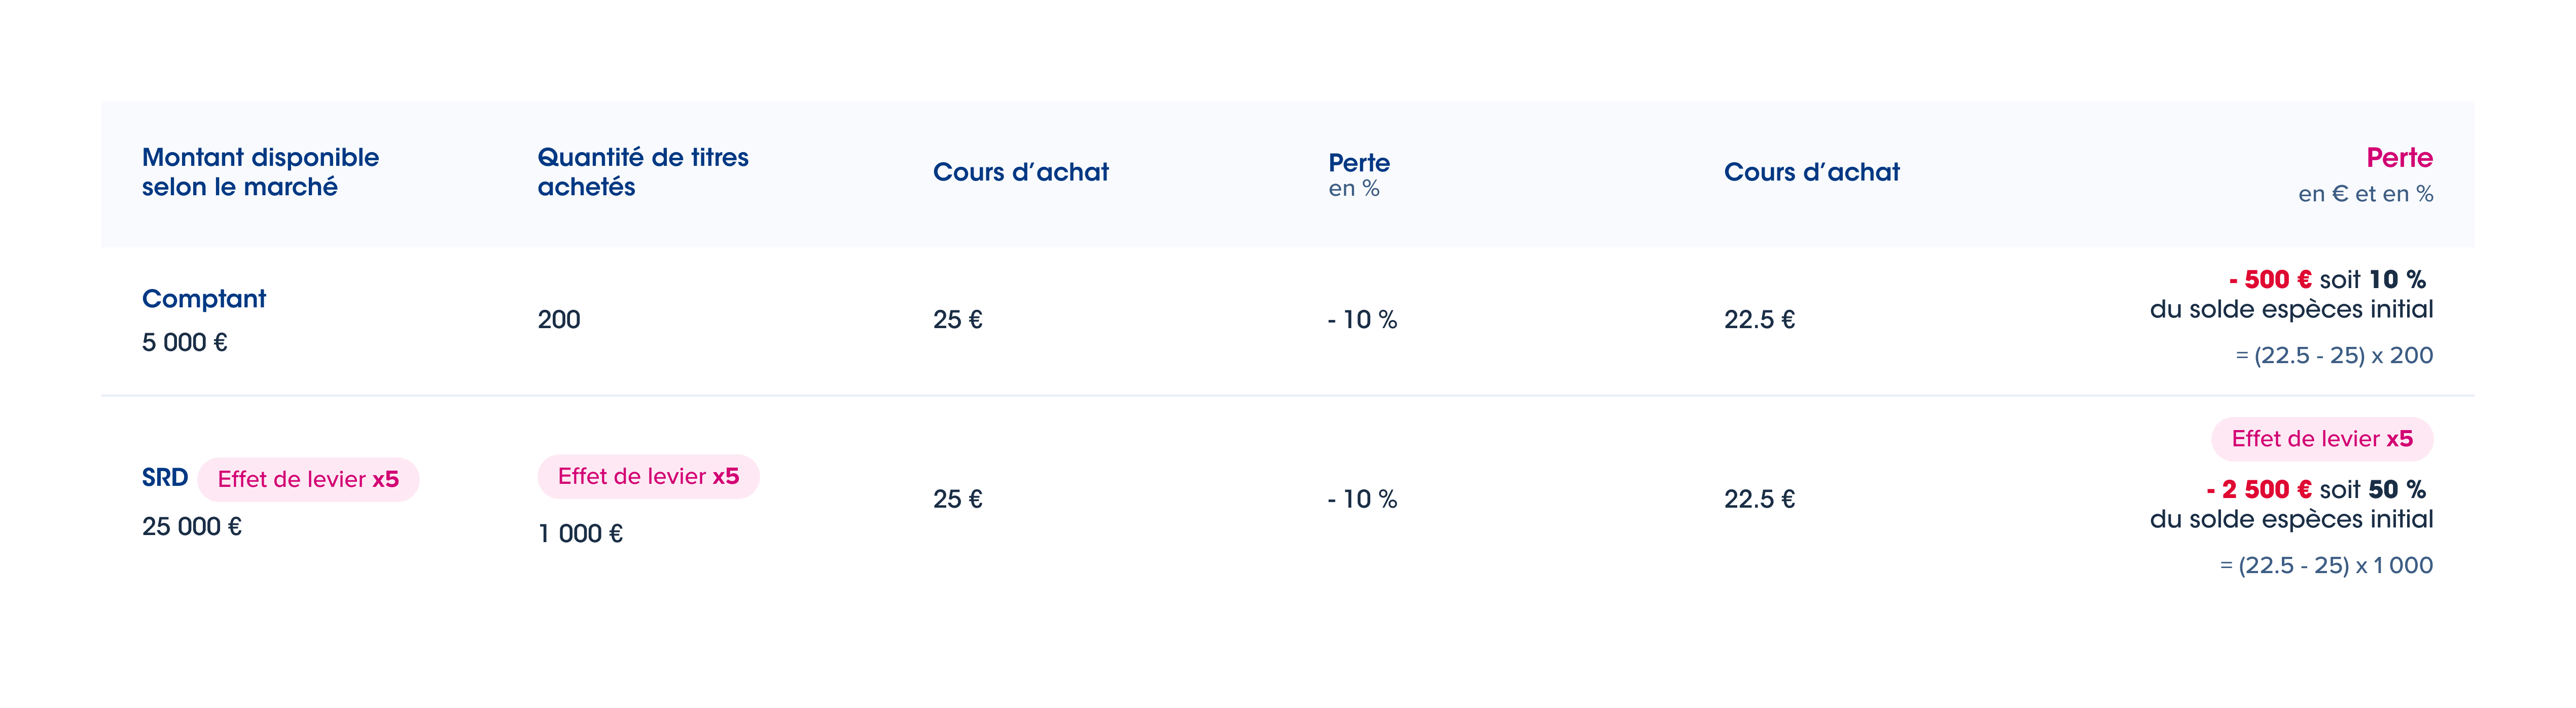The height and width of the screenshot is (708, 2576).
Task: Click the 'en € et en %' subtitle
Action: point(2364,194)
